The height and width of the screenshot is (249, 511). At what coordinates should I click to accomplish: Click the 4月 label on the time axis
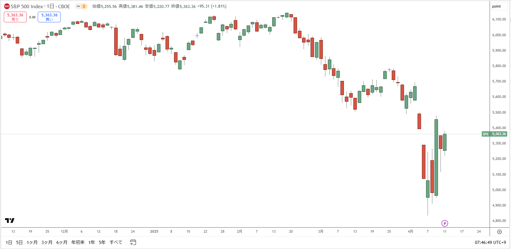pyautogui.click(x=410, y=231)
